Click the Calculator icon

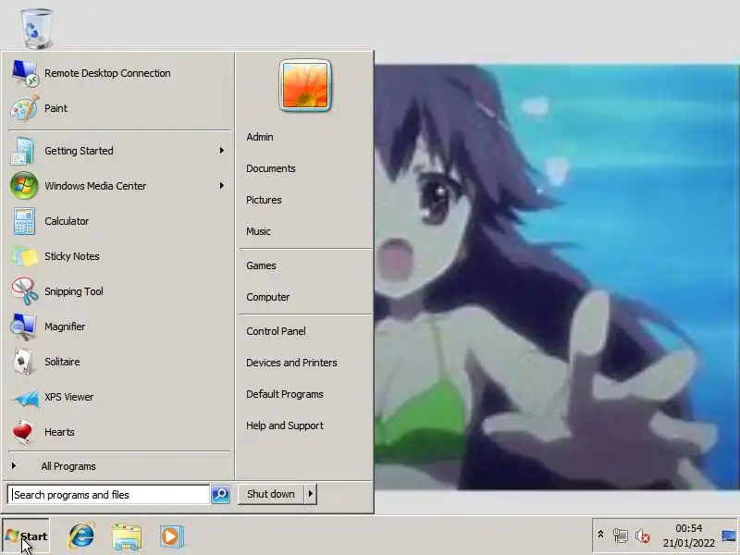pyautogui.click(x=24, y=221)
